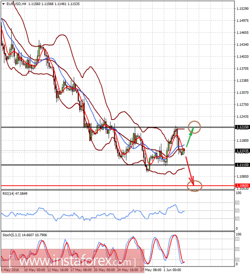250x274 pixels.
Task: Select the green upward arrow on chart
Action: point(190,137)
